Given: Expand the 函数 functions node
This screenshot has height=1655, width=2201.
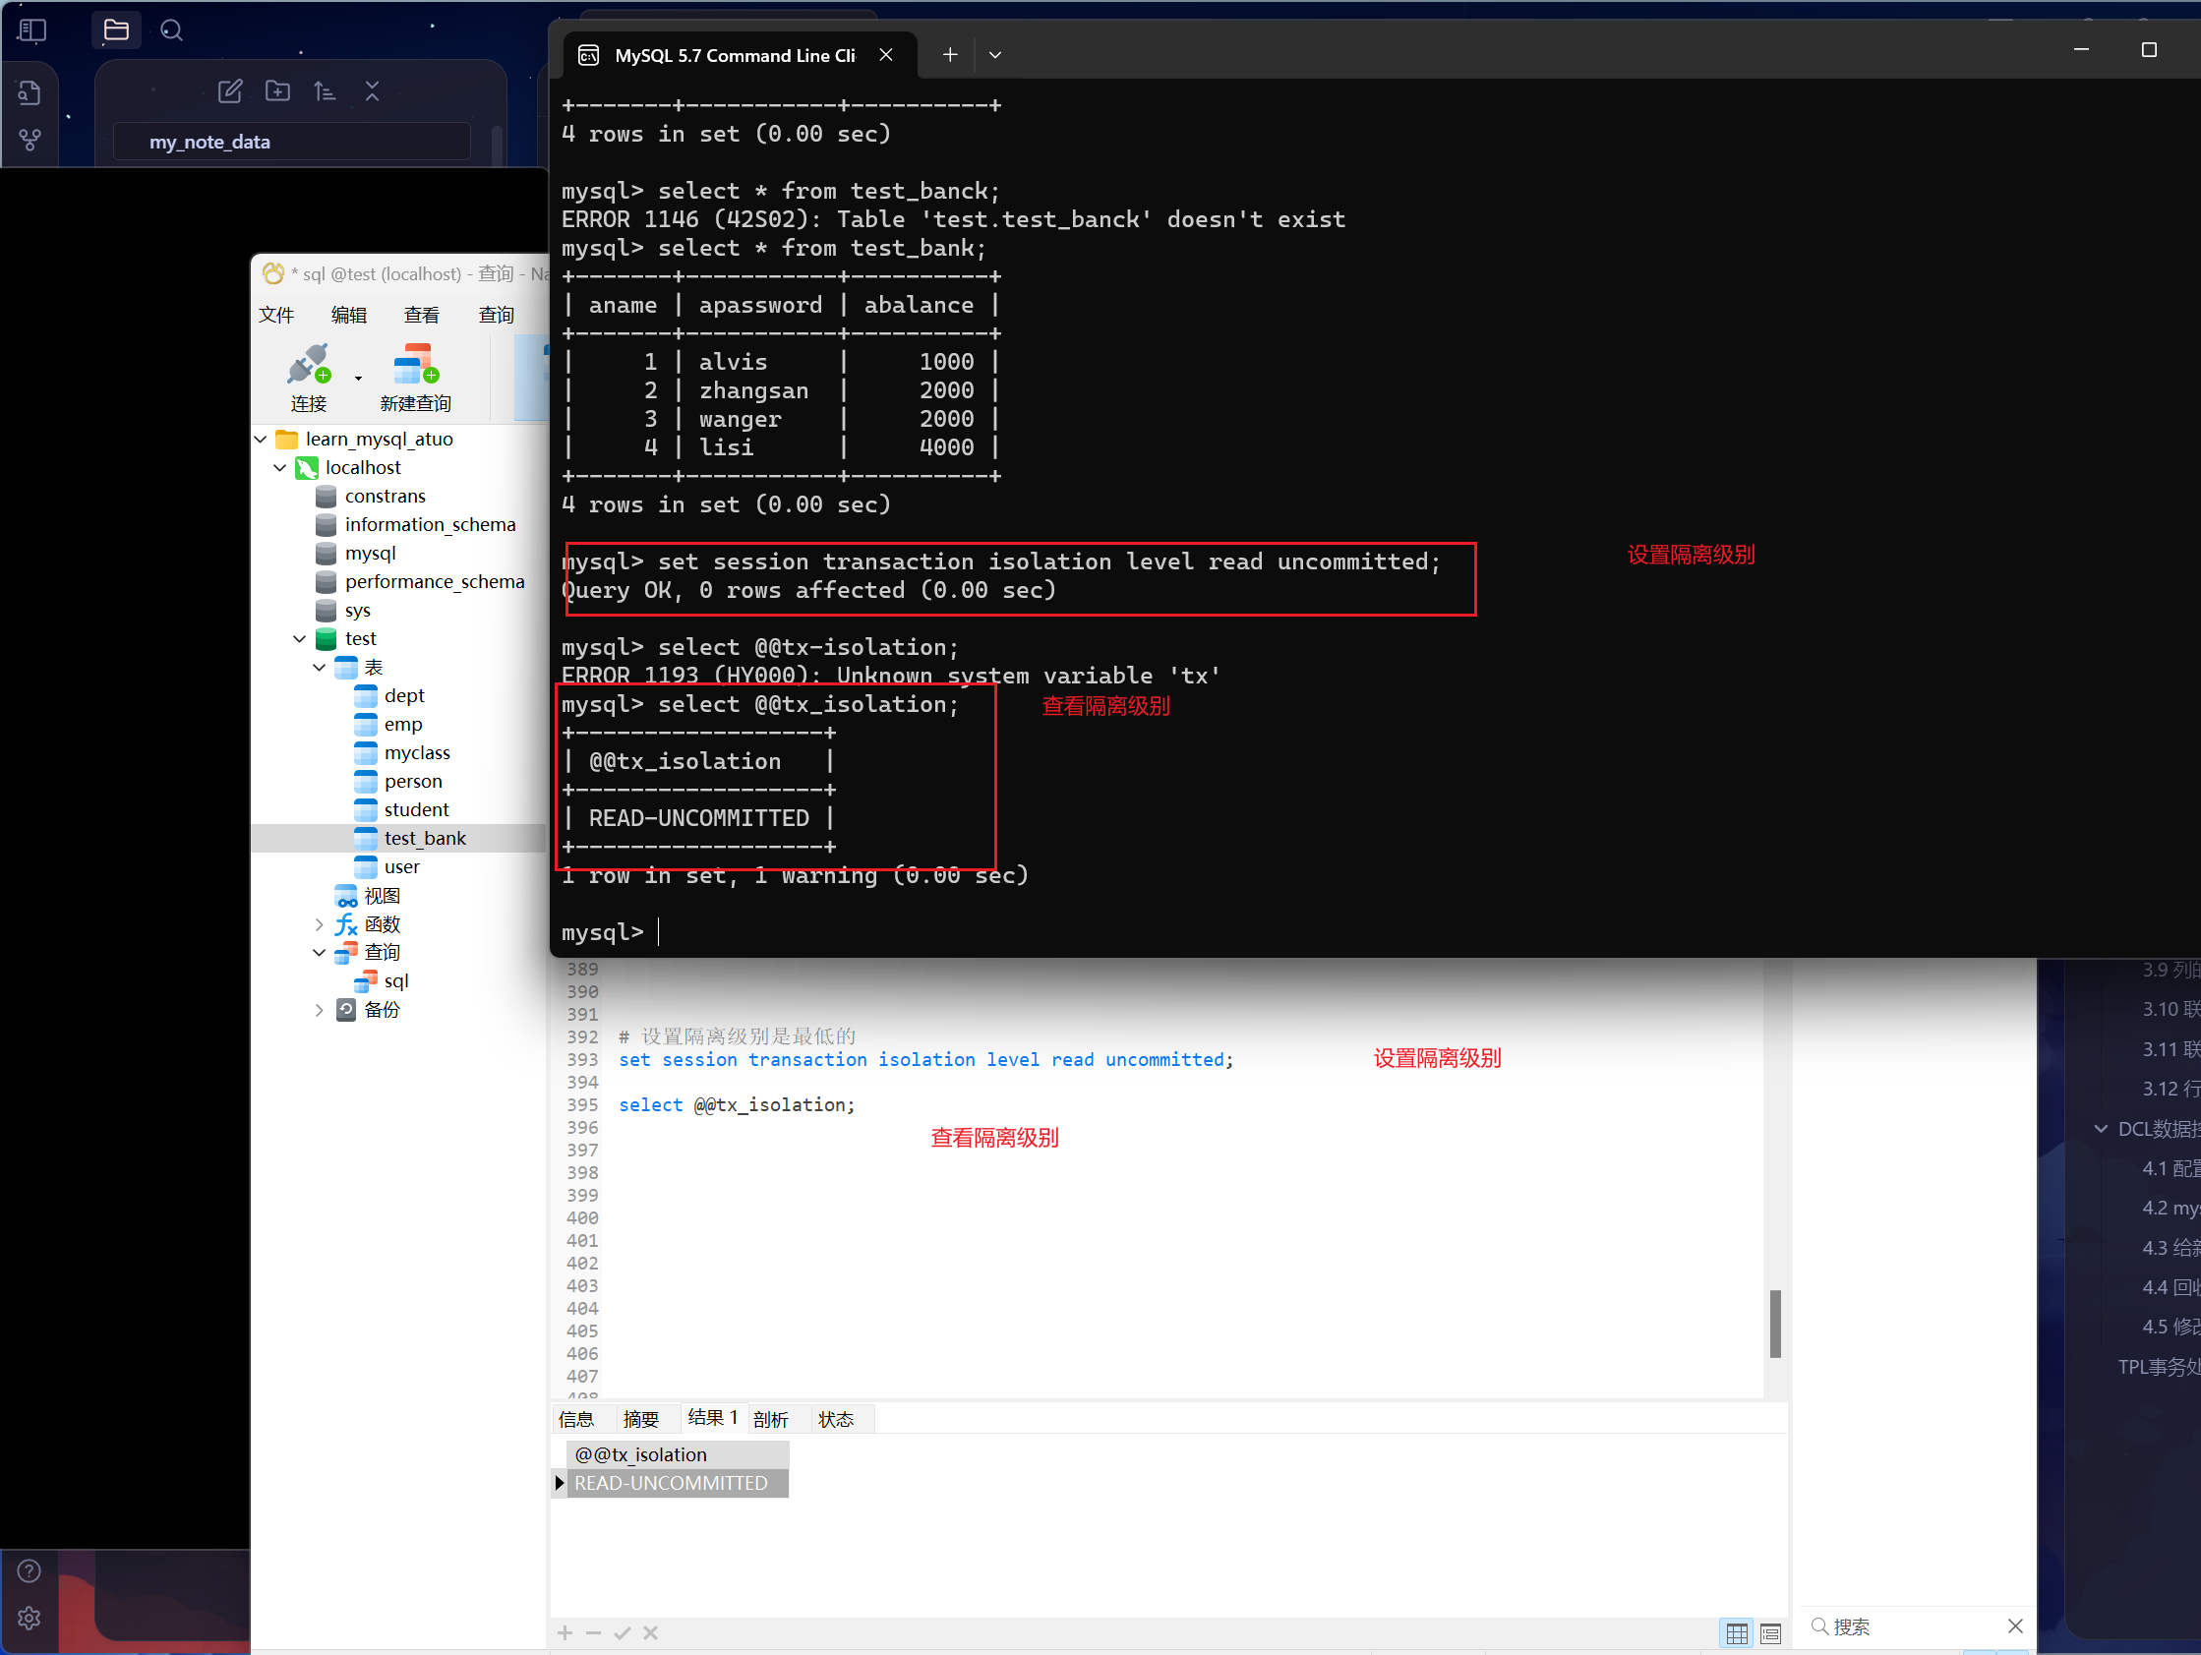Looking at the screenshot, I should (x=319, y=924).
